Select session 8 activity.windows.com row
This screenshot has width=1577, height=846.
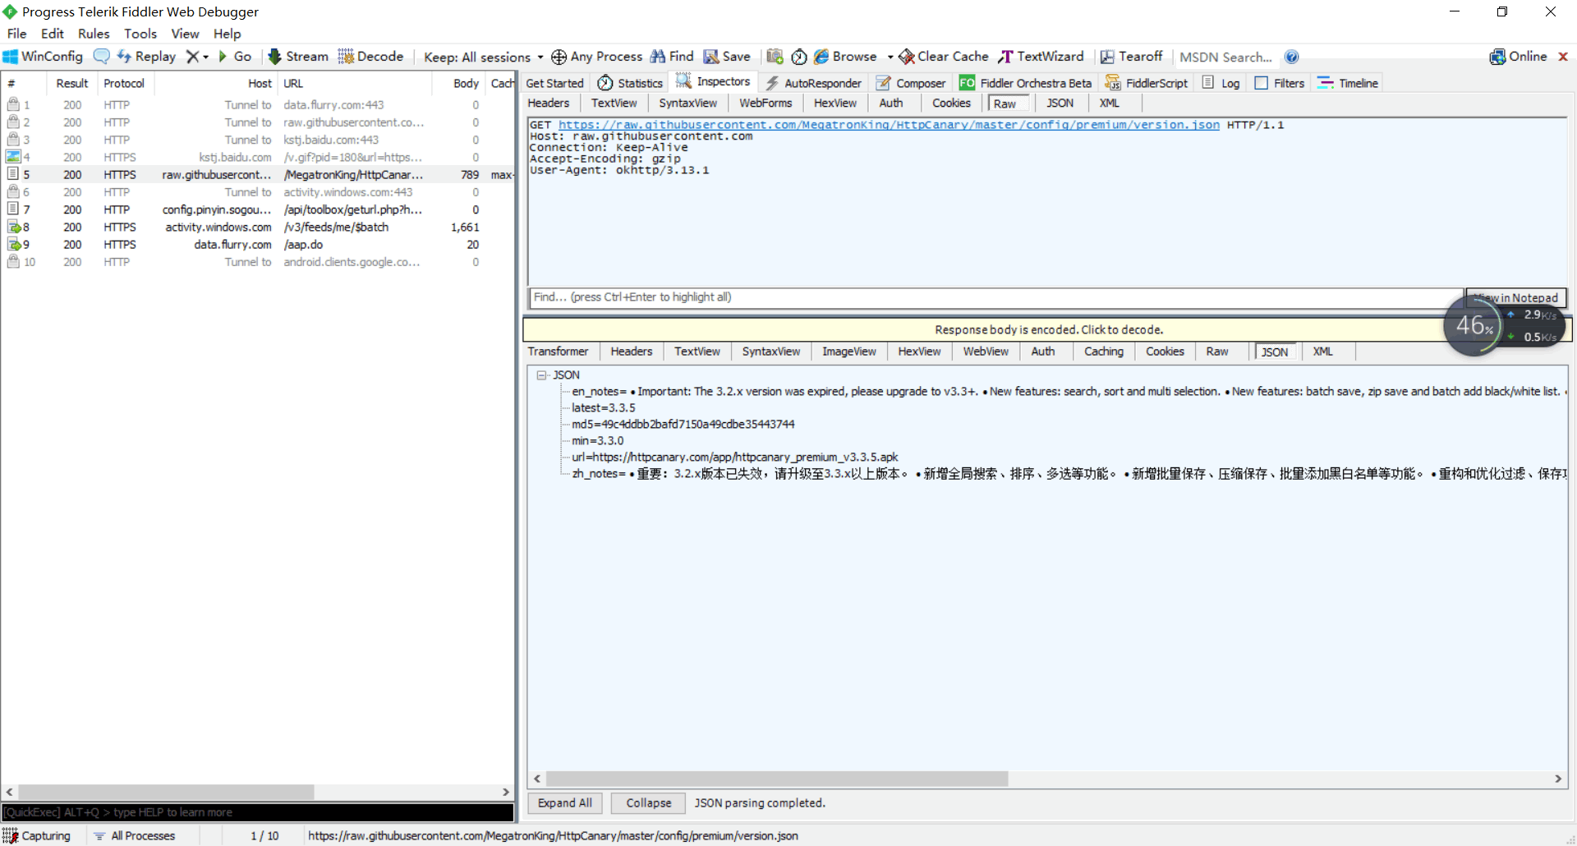coord(258,227)
